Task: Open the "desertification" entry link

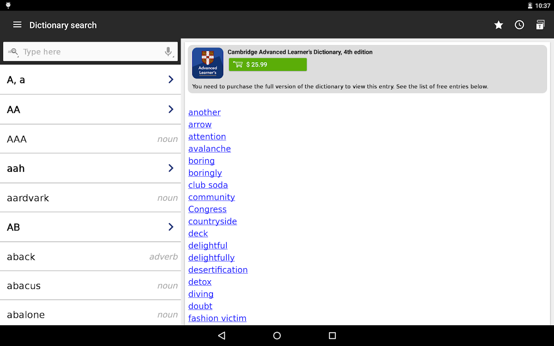Action: tap(218, 270)
